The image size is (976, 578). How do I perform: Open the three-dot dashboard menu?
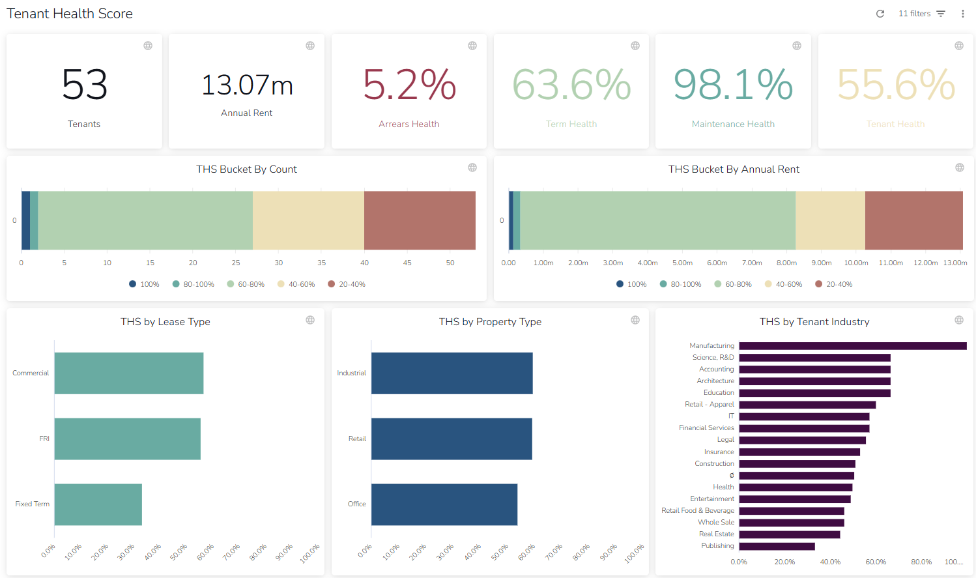(x=962, y=14)
